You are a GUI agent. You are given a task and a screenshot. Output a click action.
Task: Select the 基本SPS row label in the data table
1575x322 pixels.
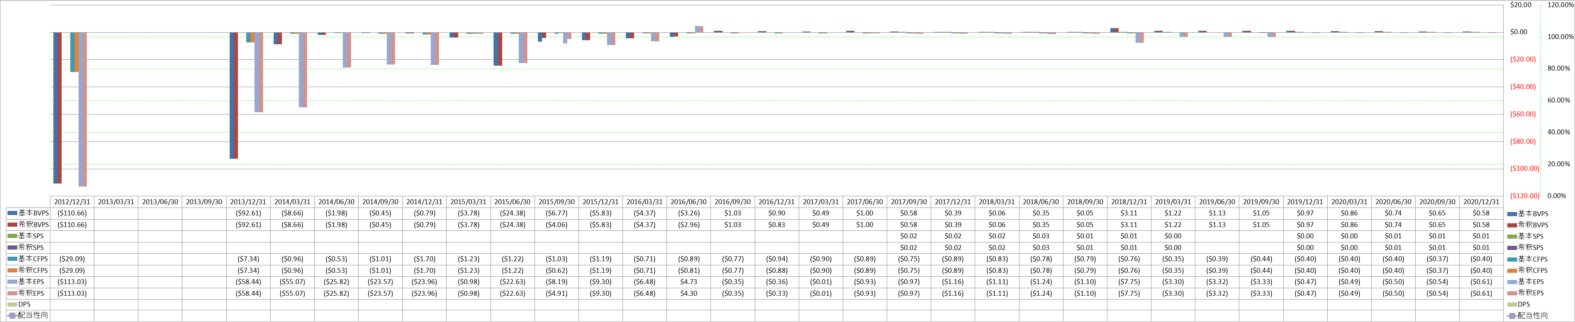30,236
